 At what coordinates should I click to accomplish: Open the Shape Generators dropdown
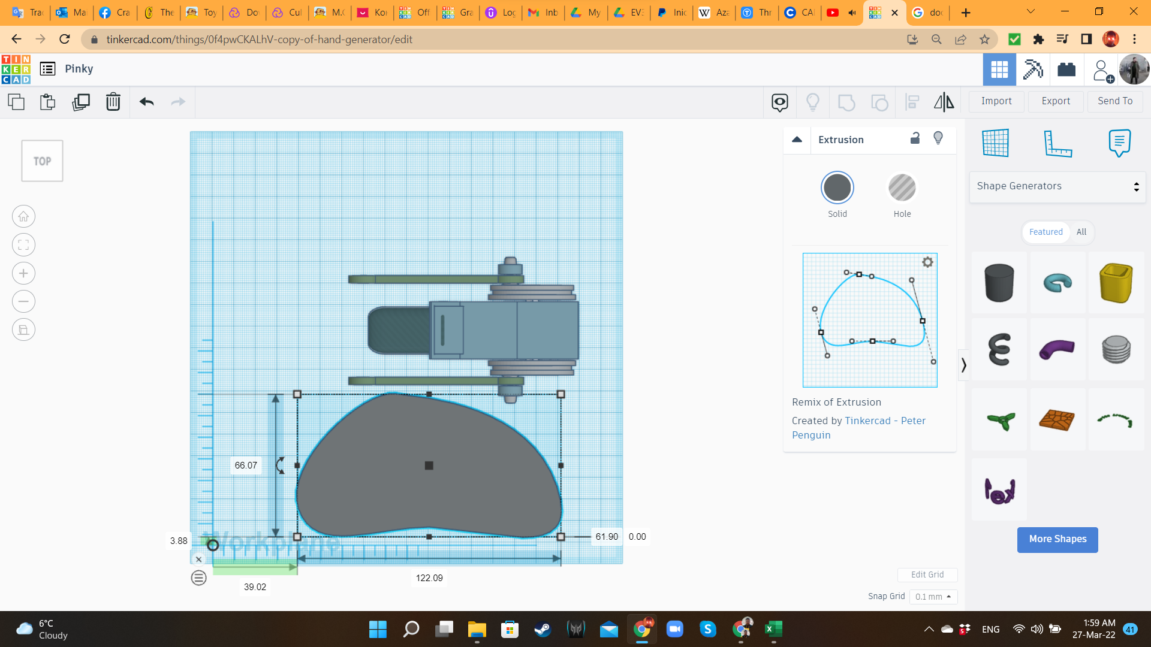(x=1057, y=186)
